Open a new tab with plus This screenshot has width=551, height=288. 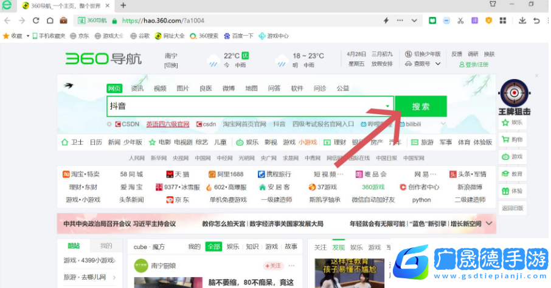(123, 5)
